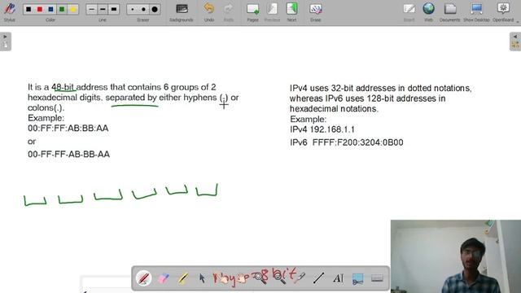Select the red pen color

pyautogui.click(x=40, y=9)
